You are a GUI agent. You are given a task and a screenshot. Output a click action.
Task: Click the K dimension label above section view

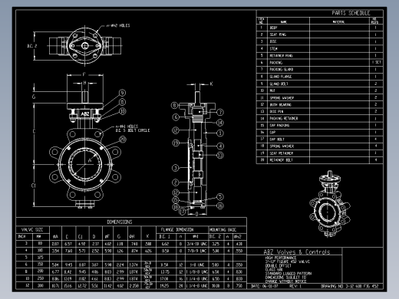pos(211,84)
